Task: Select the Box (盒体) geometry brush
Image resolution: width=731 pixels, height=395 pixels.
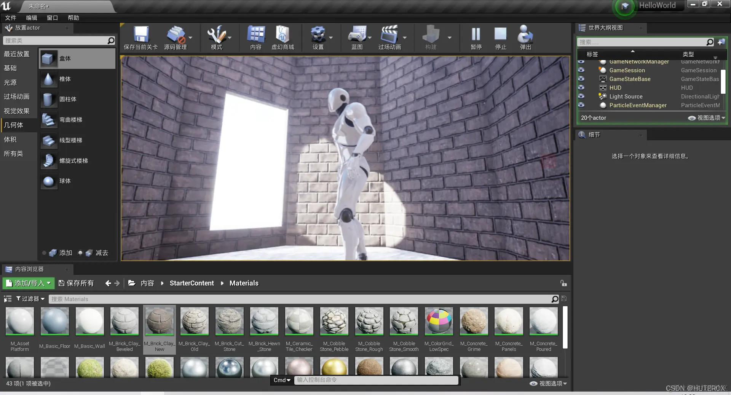Action: pos(77,59)
